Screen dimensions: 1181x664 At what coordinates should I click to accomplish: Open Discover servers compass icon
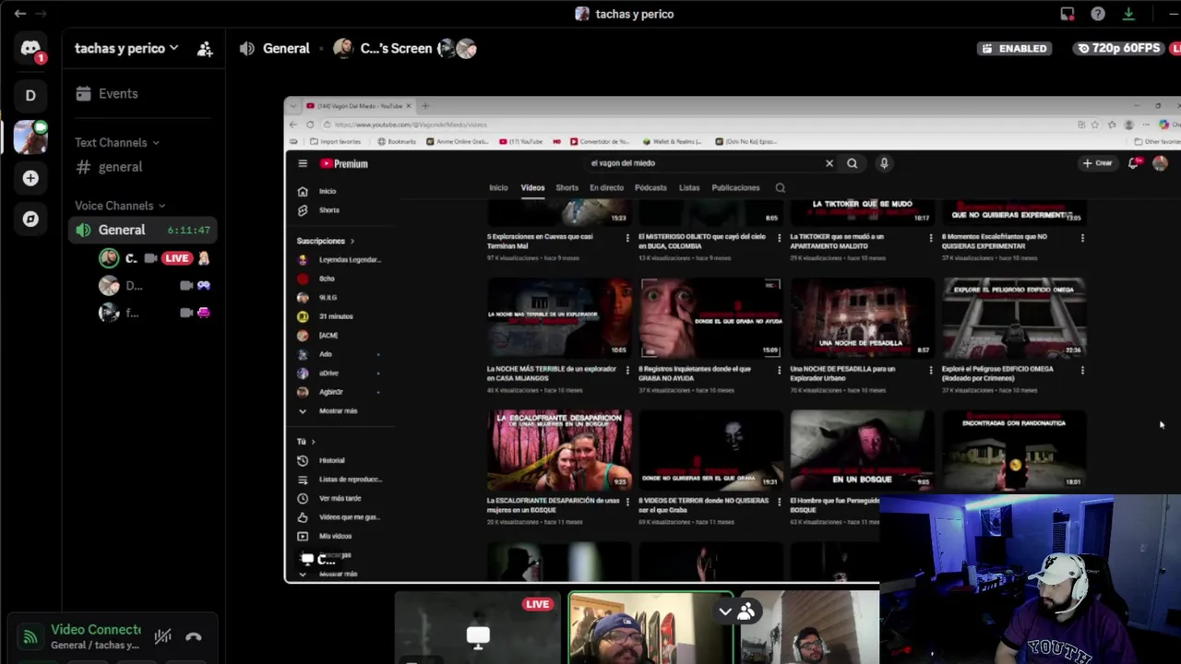(x=30, y=219)
